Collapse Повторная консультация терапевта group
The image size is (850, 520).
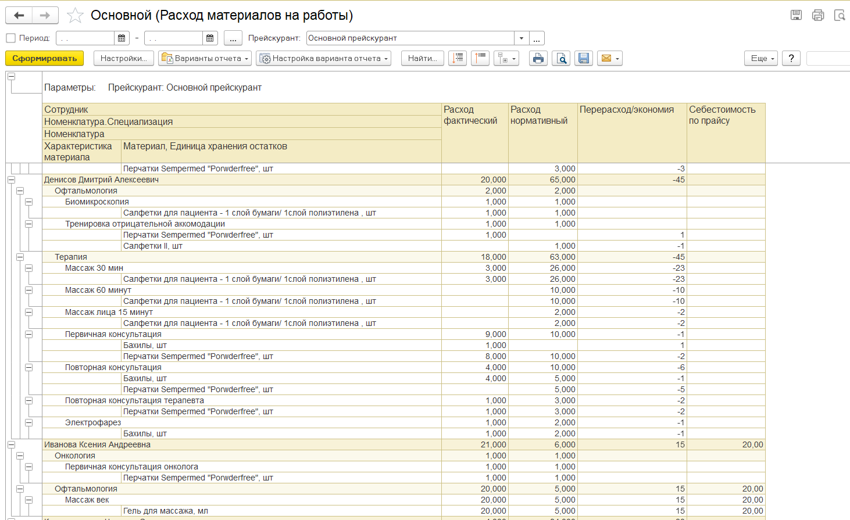coord(28,400)
